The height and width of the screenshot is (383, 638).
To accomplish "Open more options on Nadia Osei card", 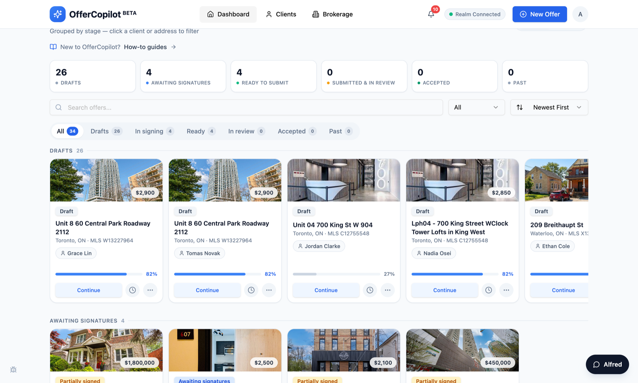I will point(507,290).
